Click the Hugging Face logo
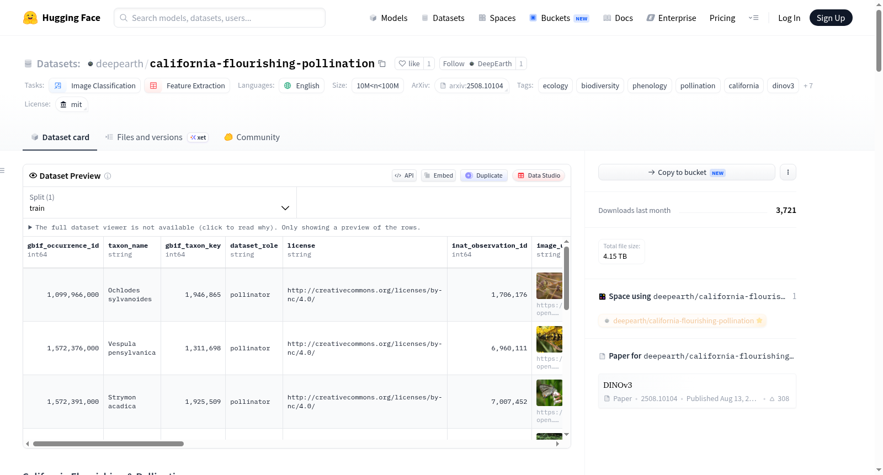883x475 pixels. pyautogui.click(x=62, y=18)
